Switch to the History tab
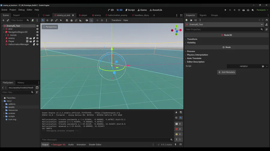Screen dimensions: 270x151 pyautogui.click(x=21, y=83)
